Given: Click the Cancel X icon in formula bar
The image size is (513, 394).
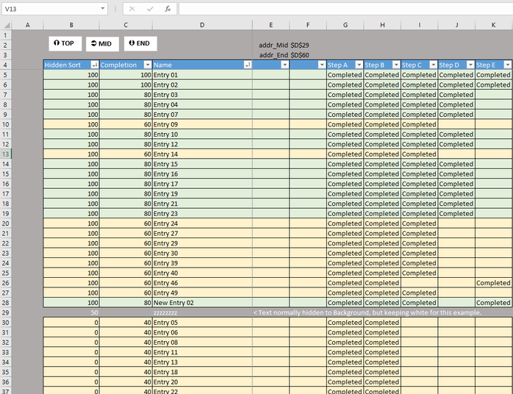Looking at the screenshot, I should pos(132,9).
